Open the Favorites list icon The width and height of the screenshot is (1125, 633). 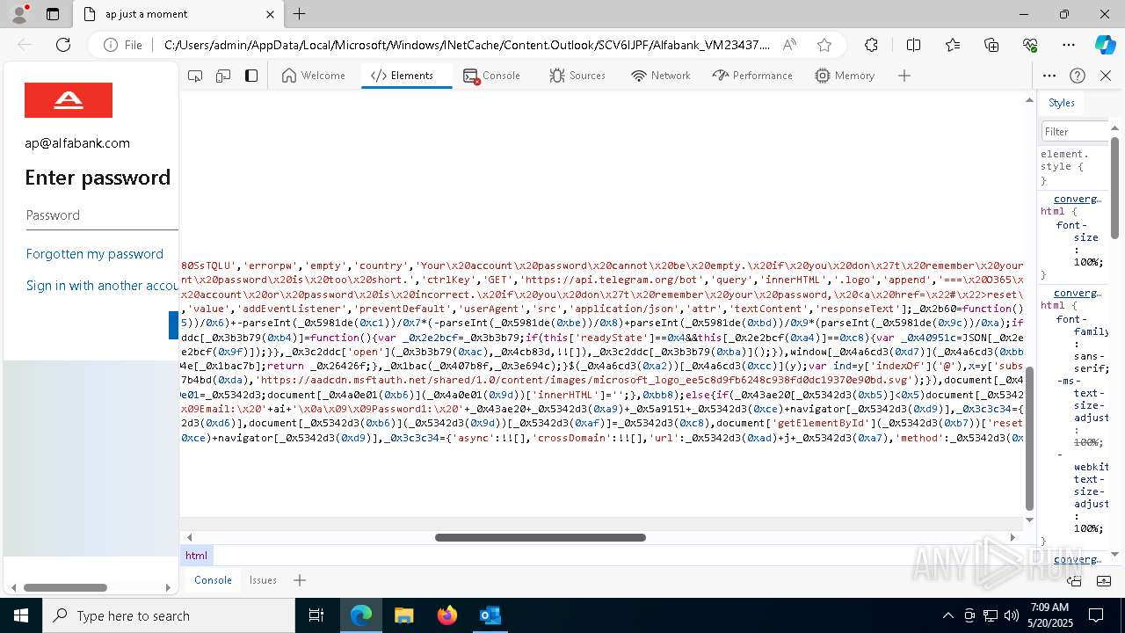point(953,45)
